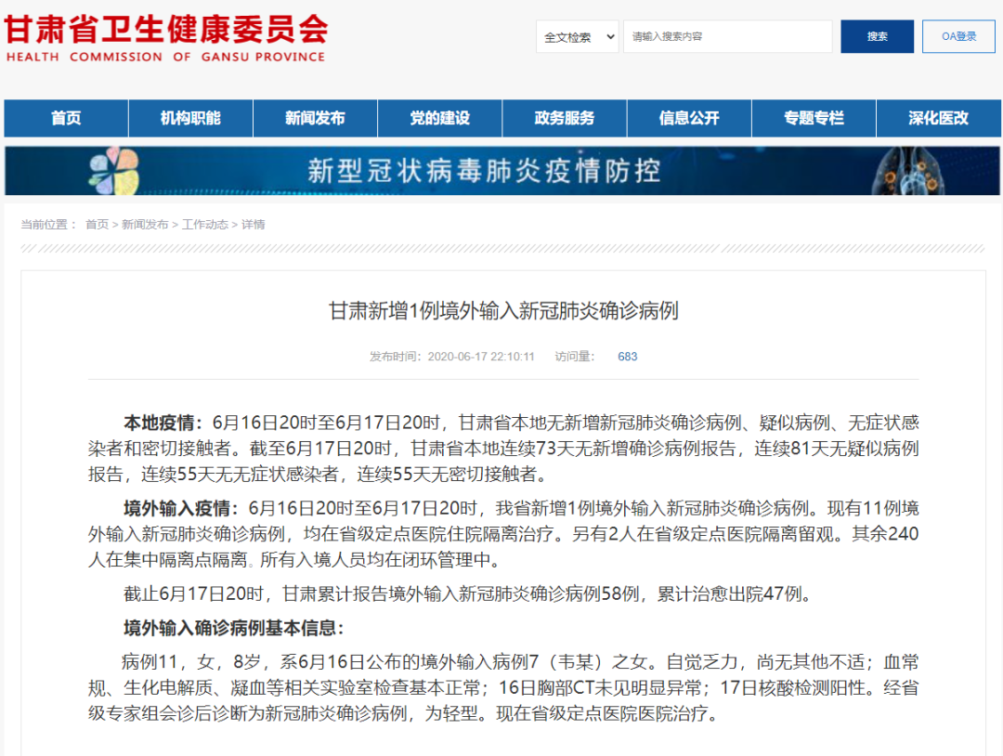Go to the 深化医改 section
Image resolution: width=1003 pixels, height=756 pixels.
[x=938, y=119]
